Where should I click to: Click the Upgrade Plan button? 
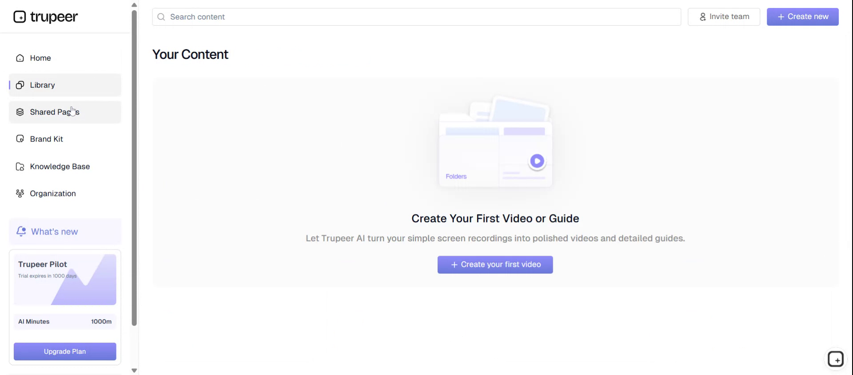click(65, 352)
